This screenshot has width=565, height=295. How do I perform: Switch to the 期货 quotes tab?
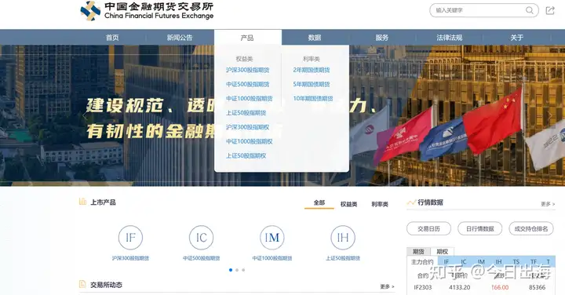tap(418, 251)
